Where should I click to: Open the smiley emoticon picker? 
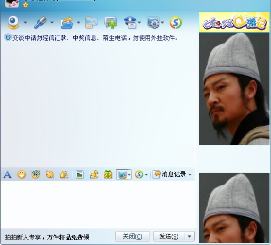(x=22, y=174)
